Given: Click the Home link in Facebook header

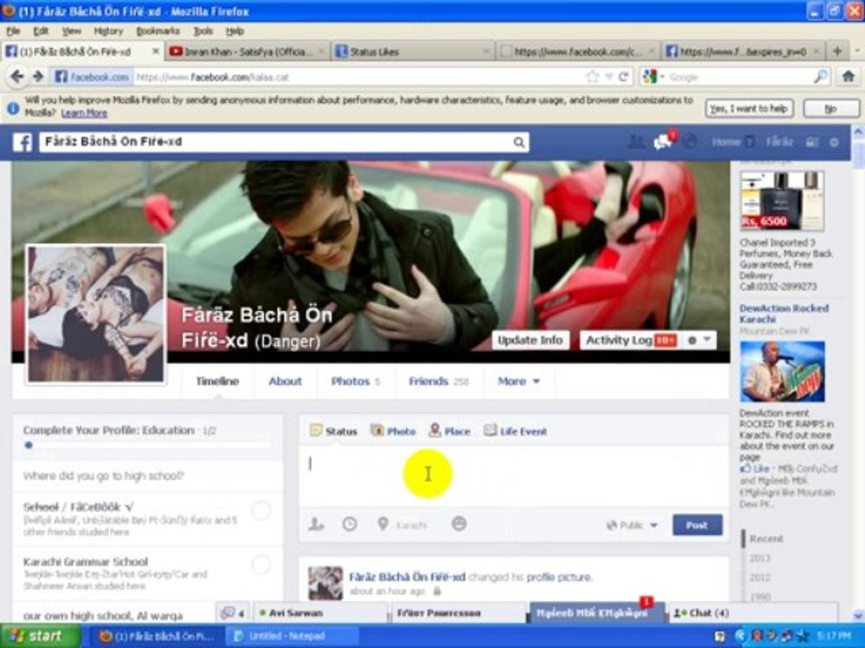Looking at the screenshot, I should [726, 142].
